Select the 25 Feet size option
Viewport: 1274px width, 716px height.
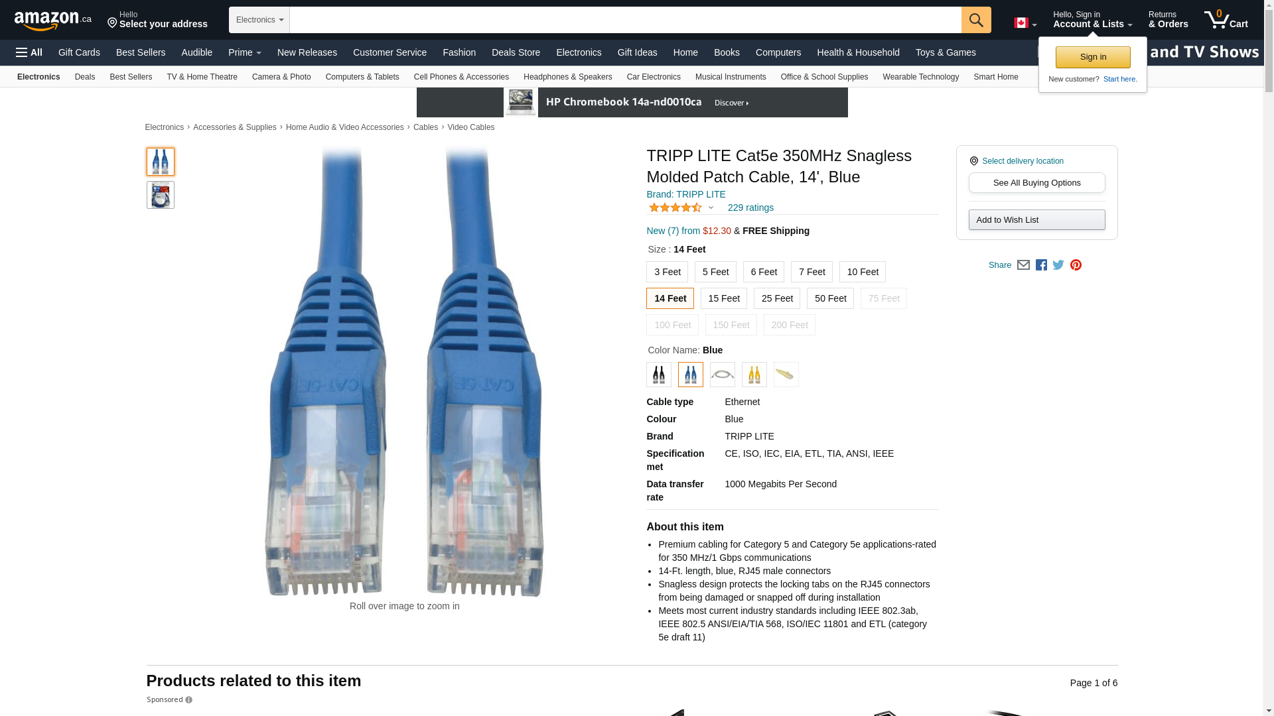tap(777, 298)
